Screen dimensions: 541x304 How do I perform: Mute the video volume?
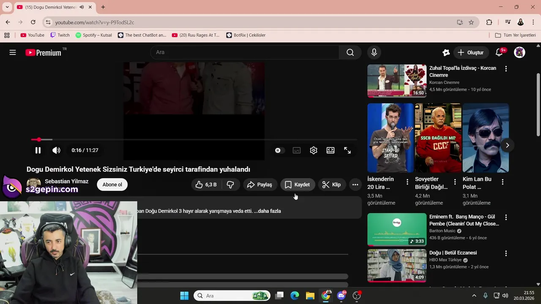point(56,150)
